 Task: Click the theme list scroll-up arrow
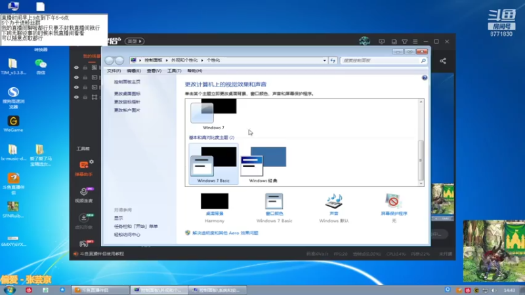tap(421, 102)
